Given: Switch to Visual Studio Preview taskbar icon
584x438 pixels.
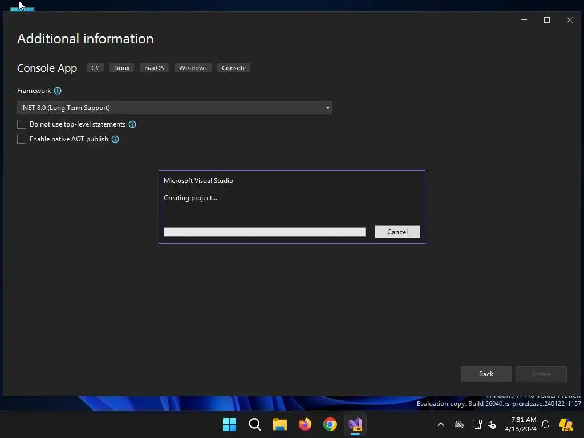Looking at the screenshot, I should (x=355, y=424).
